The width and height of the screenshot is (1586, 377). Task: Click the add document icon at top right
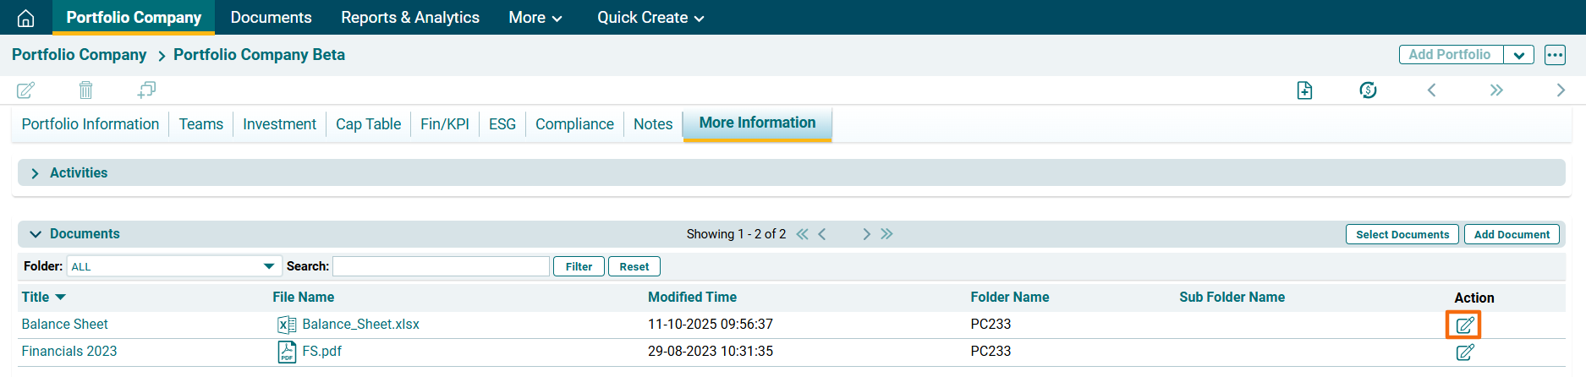pos(1304,90)
